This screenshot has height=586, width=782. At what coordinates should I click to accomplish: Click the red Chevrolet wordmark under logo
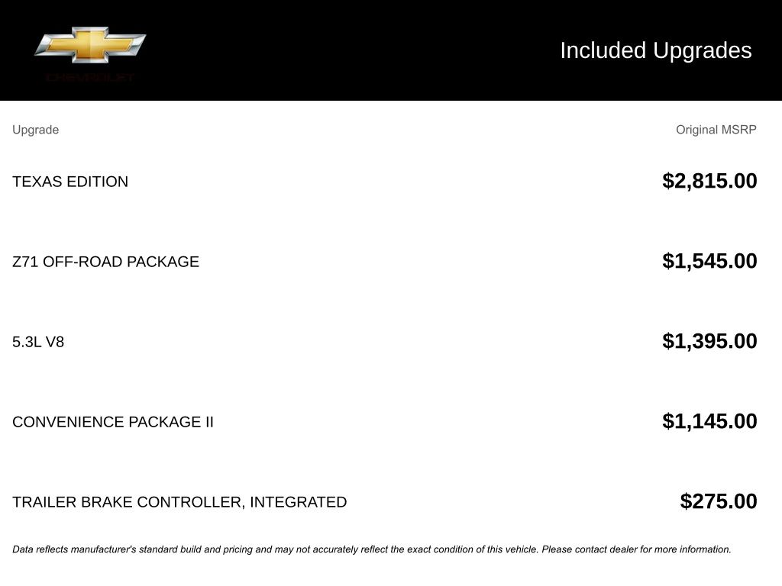[x=90, y=77]
